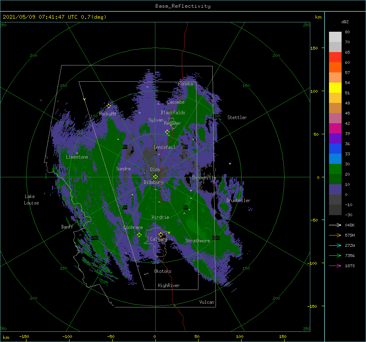The height and width of the screenshot is (342, 366).
Task: Pick the light blue 30–33 dBZ swatch
Action: click(x=335, y=159)
